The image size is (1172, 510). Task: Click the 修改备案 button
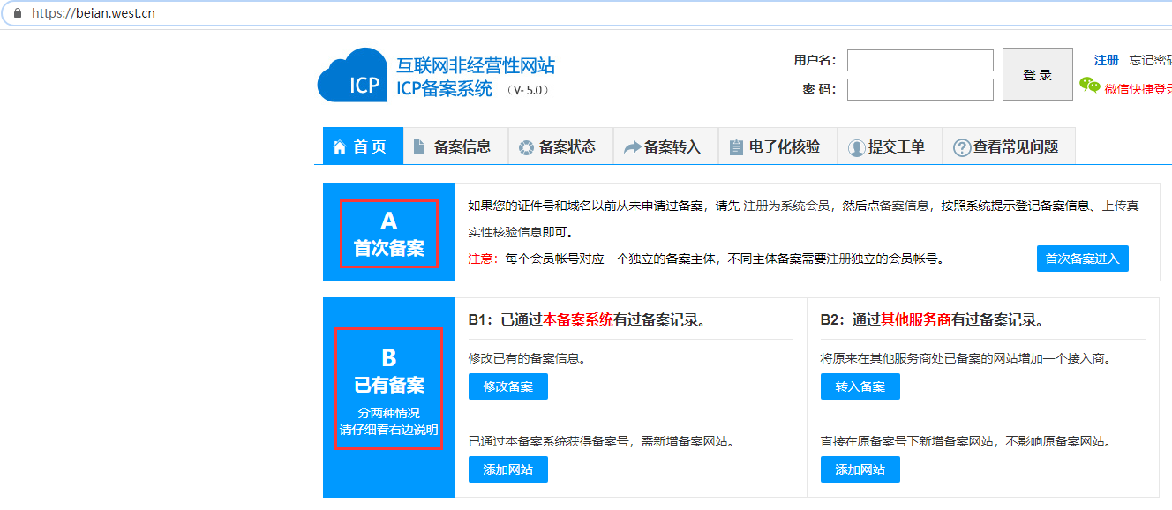(x=507, y=386)
